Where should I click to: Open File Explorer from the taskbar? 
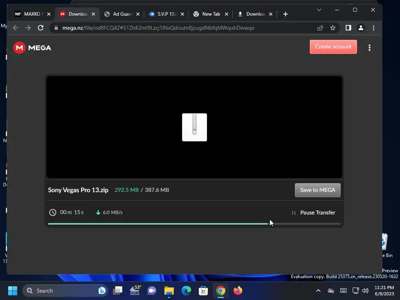point(169,291)
